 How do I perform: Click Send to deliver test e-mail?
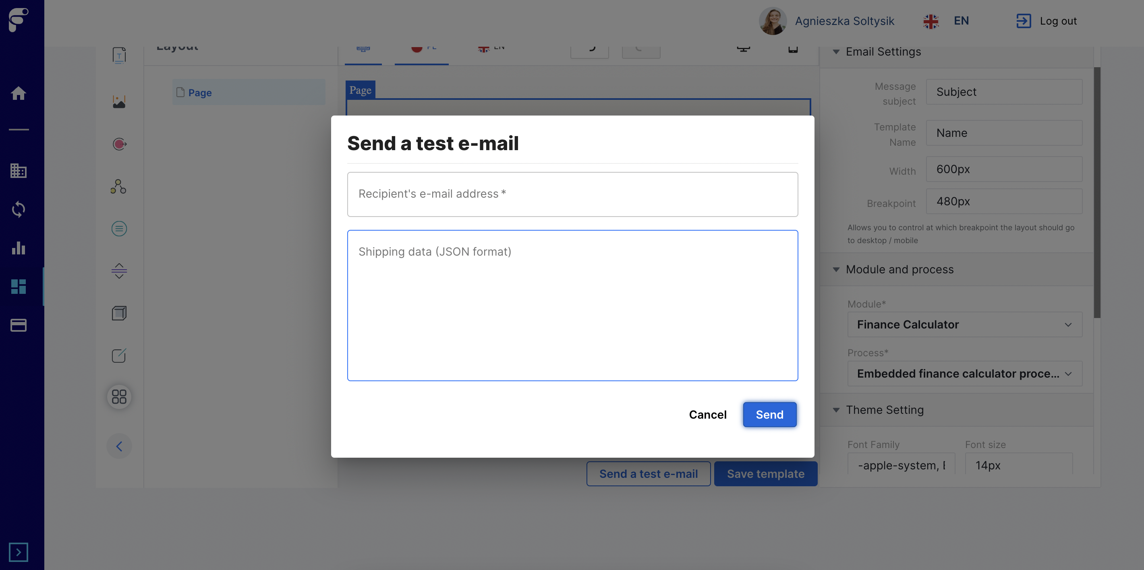769,414
